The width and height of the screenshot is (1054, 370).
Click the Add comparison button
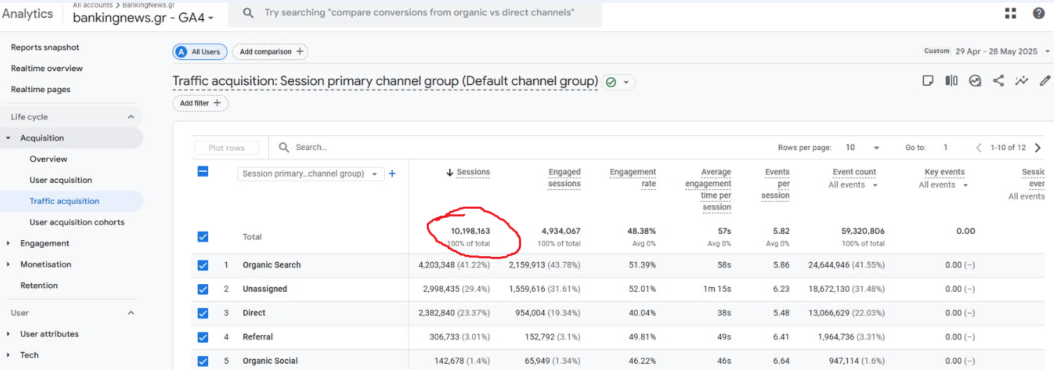pyautogui.click(x=270, y=52)
